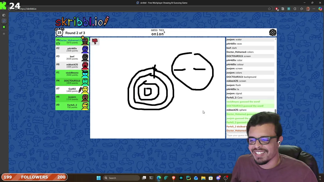The image size is (324, 182).
Task: Click the skribbl.io logo
Action: [82, 22]
